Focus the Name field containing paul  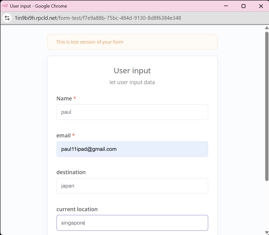coord(132,112)
